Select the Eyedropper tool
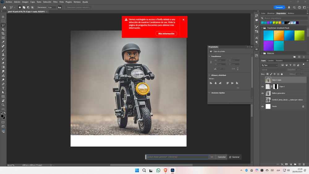Image resolution: width=309 pixels, height=174 pixels. point(3,42)
